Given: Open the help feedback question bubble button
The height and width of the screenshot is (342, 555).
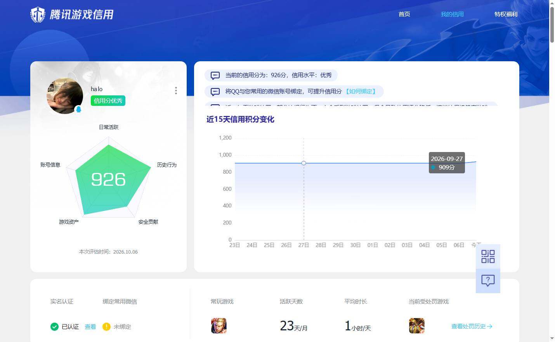Looking at the screenshot, I should (x=488, y=281).
